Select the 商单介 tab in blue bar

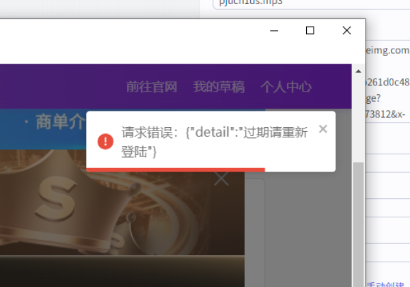[x=60, y=122]
